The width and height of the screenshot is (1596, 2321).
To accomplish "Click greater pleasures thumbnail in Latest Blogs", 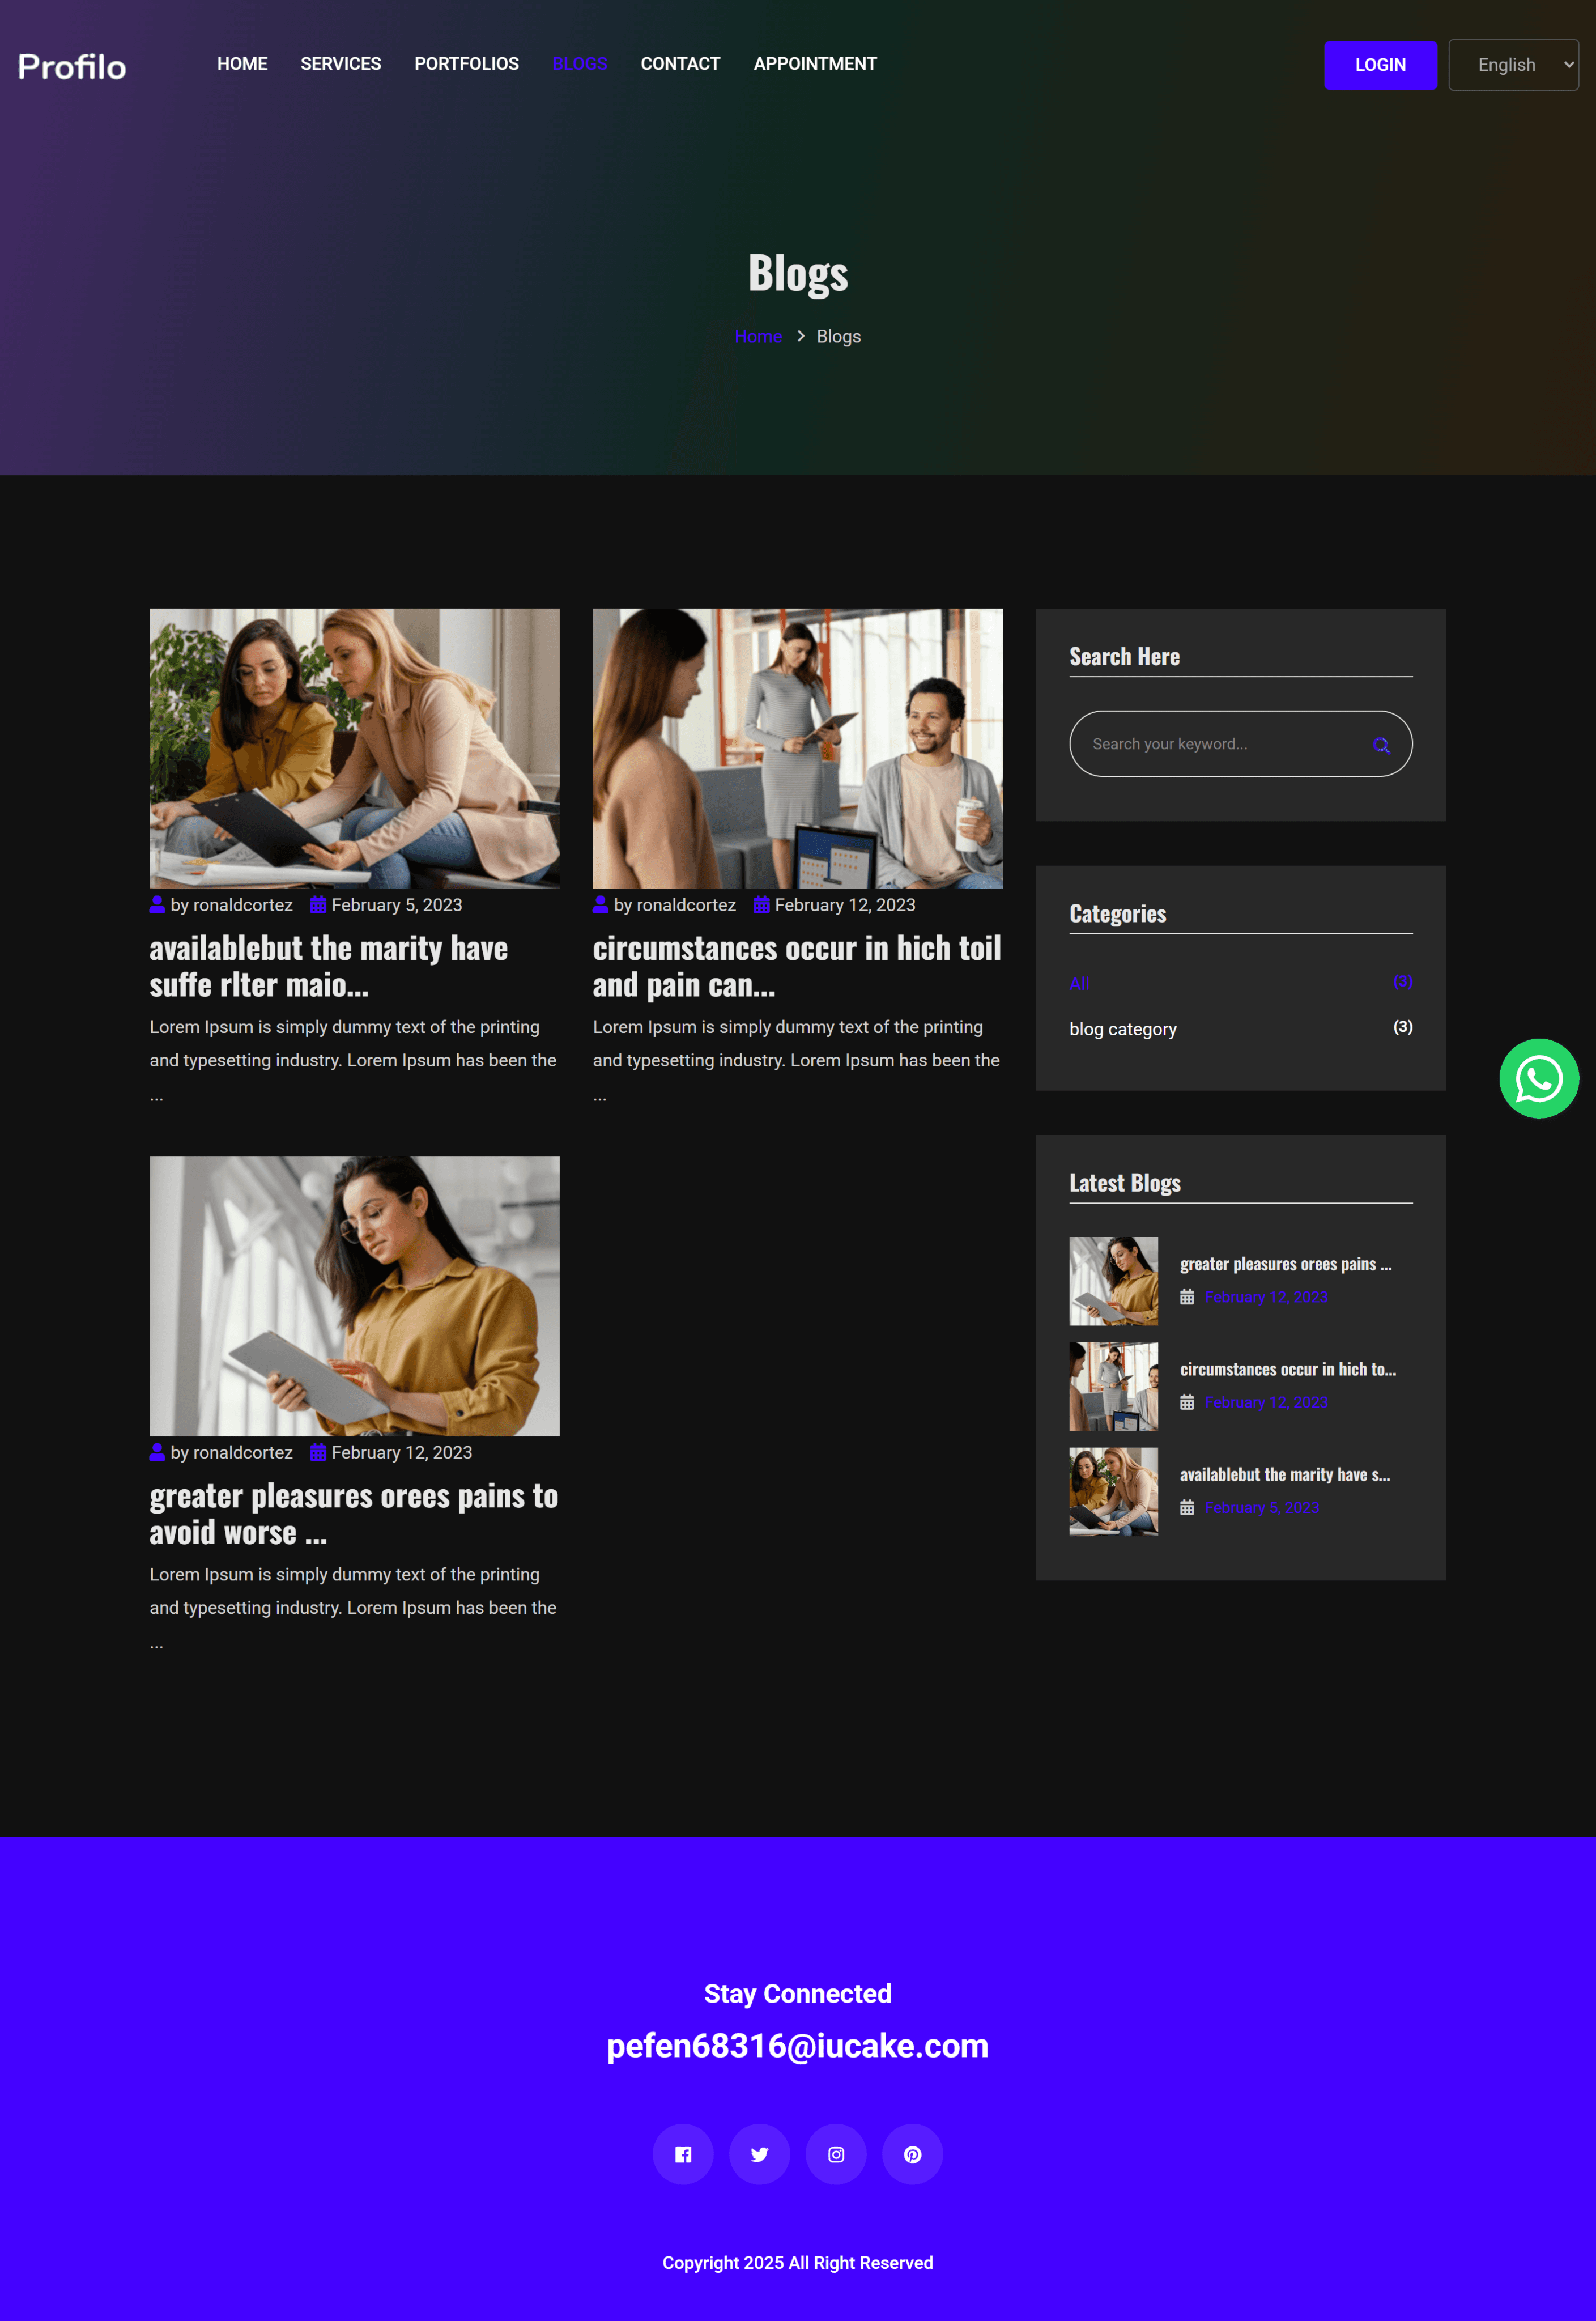I will pos(1113,1281).
